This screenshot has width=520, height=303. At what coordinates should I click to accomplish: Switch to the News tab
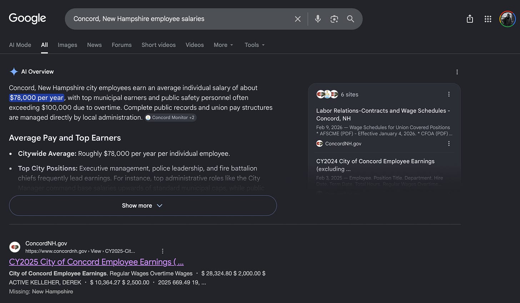[x=94, y=45]
